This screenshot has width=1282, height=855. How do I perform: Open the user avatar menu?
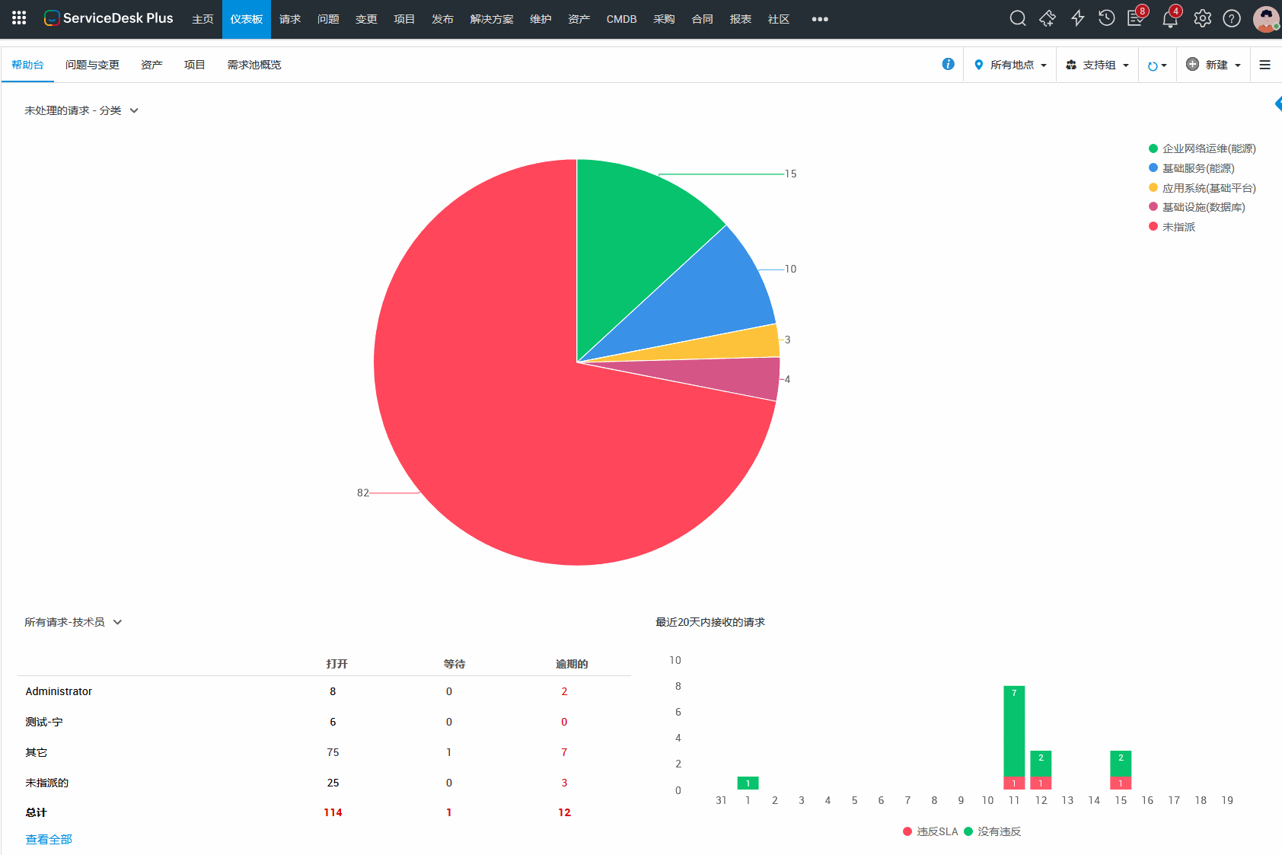pos(1266,19)
